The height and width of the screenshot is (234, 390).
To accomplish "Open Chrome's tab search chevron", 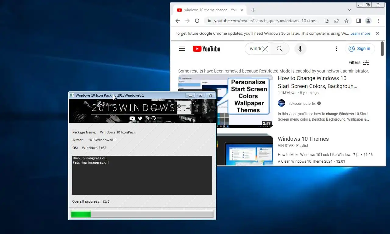I will pos(349,10).
